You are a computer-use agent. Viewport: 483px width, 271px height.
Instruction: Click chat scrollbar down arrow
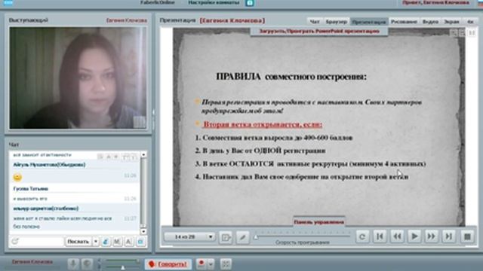click(143, 231)
